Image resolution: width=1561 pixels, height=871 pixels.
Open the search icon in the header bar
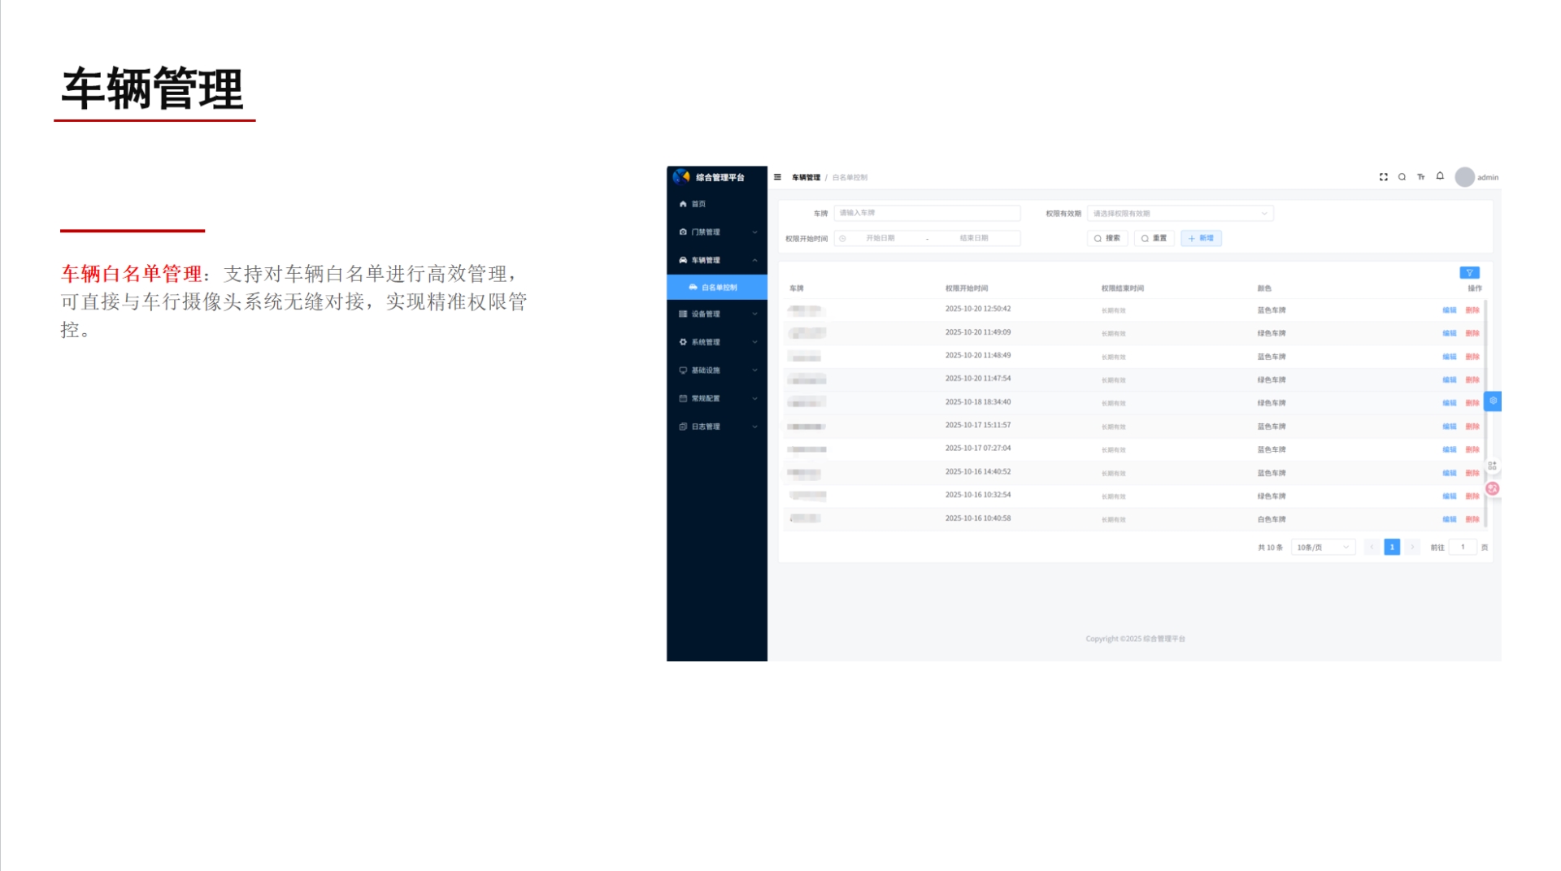pos(1402,176)
